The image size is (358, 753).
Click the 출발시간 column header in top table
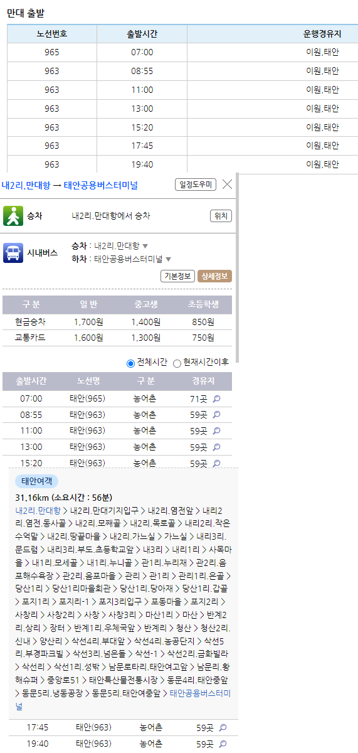[x=142, y=34]
